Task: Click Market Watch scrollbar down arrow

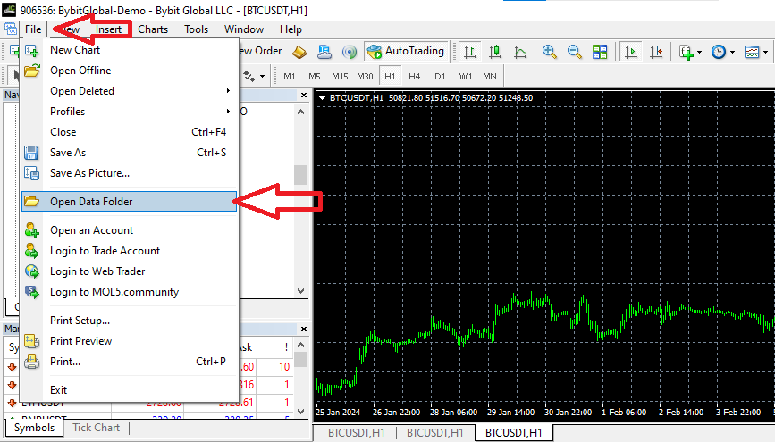Action: tap(300, 412)
